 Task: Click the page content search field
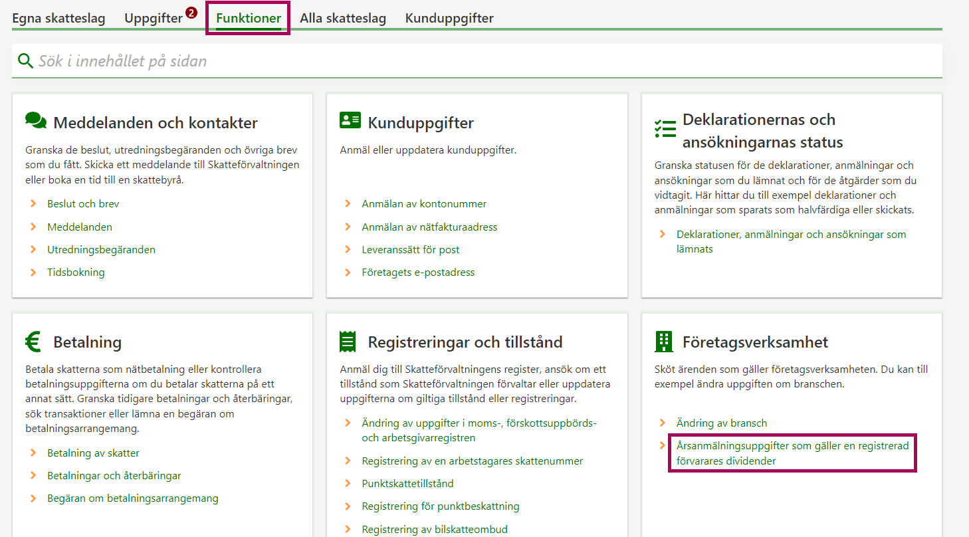pos(465,61)
